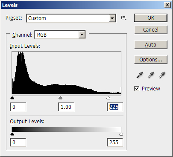
Task: Select the output white level slider
Action: (121, 134)
